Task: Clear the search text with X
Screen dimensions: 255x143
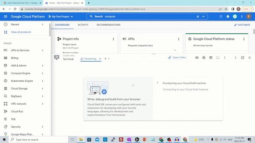Action: click(x=198, y=17)
